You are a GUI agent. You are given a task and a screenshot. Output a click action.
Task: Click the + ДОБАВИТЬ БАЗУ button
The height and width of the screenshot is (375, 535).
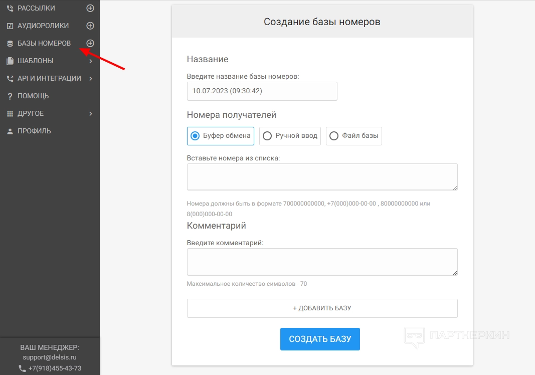point(322,308)
